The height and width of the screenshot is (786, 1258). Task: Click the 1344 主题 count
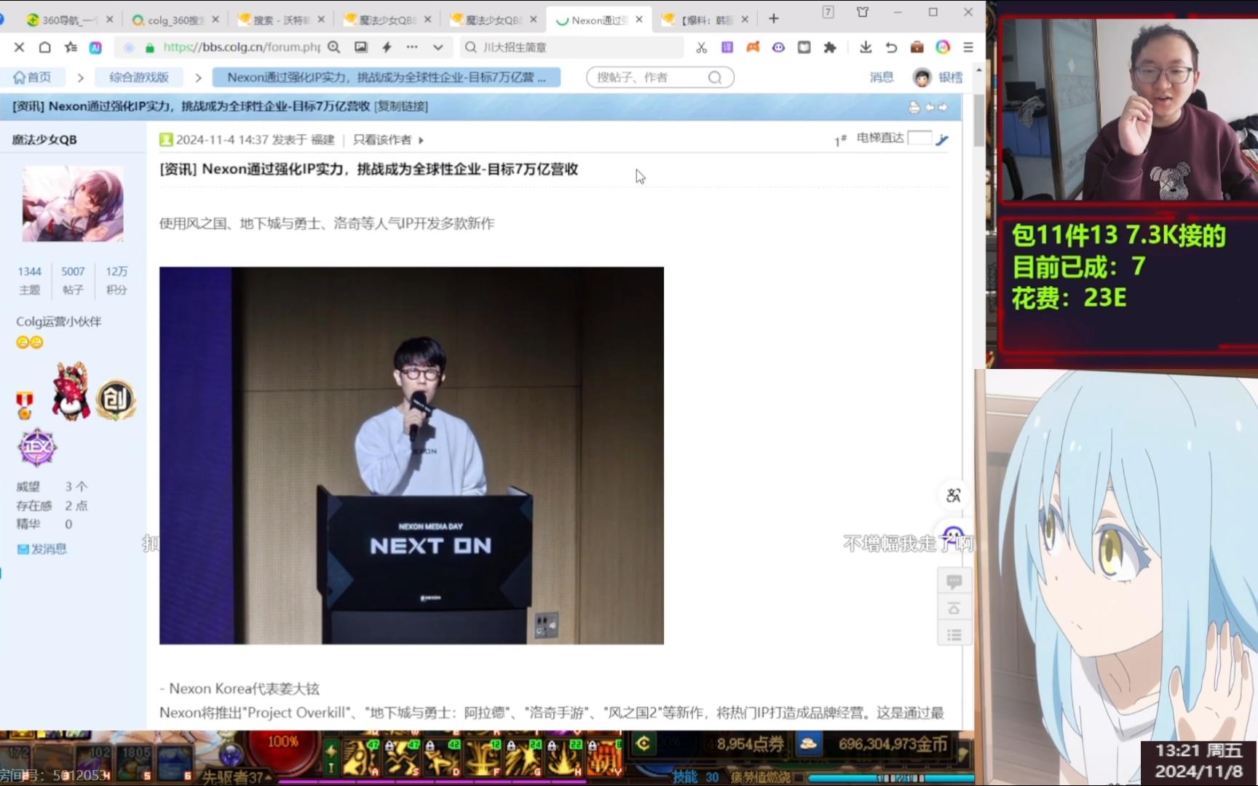coord(30,280)
